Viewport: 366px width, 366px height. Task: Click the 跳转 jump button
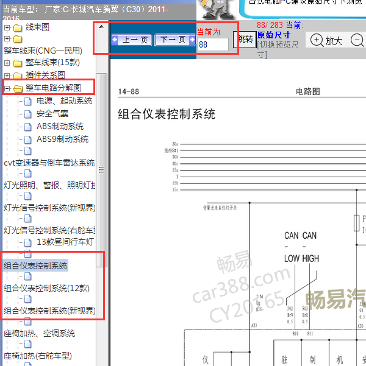tap(245, 40)
